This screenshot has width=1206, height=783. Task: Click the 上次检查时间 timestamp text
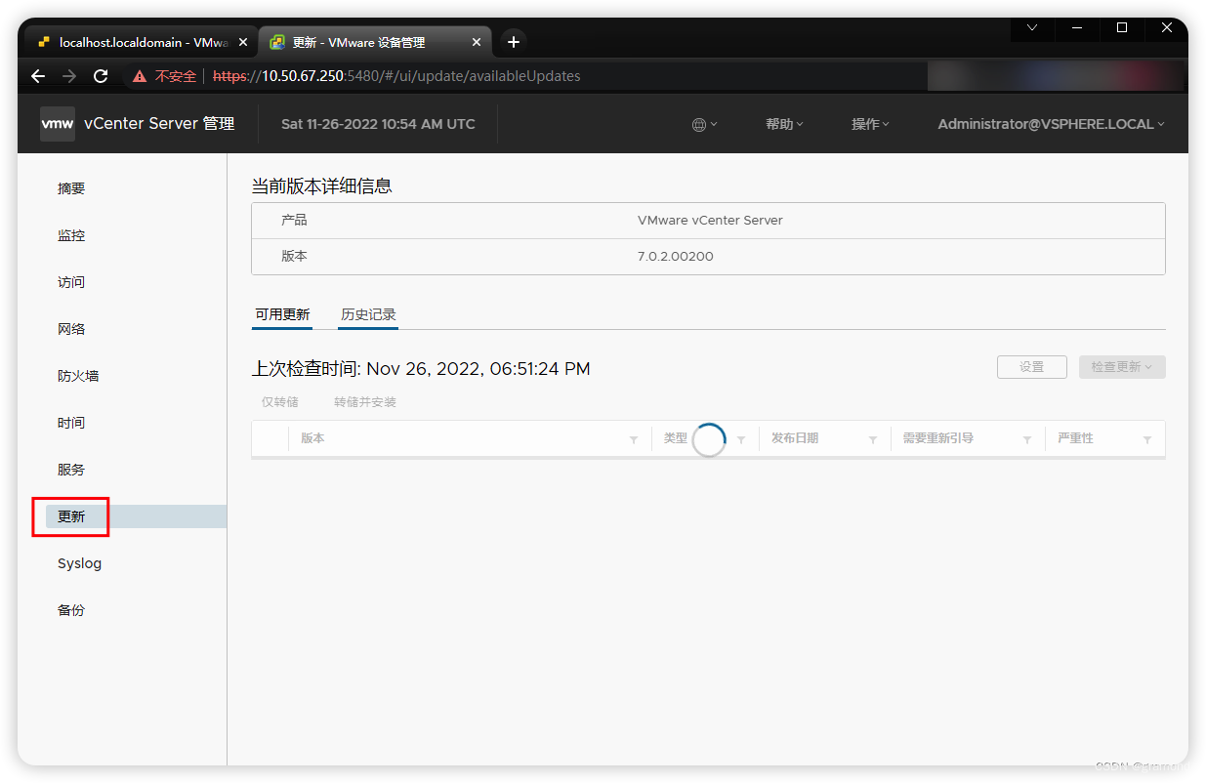click(421, 369)
